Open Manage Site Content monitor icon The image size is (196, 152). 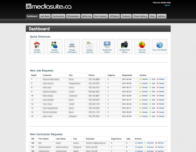pyautogui.click(x=107, y=45)
